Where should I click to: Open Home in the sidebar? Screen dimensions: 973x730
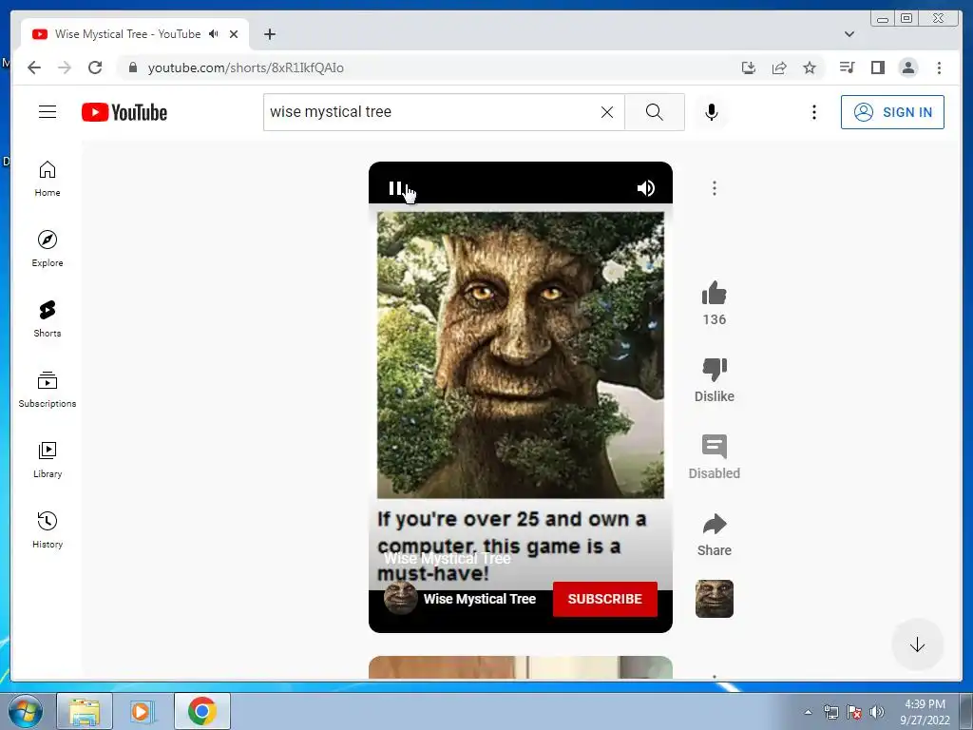48,179
